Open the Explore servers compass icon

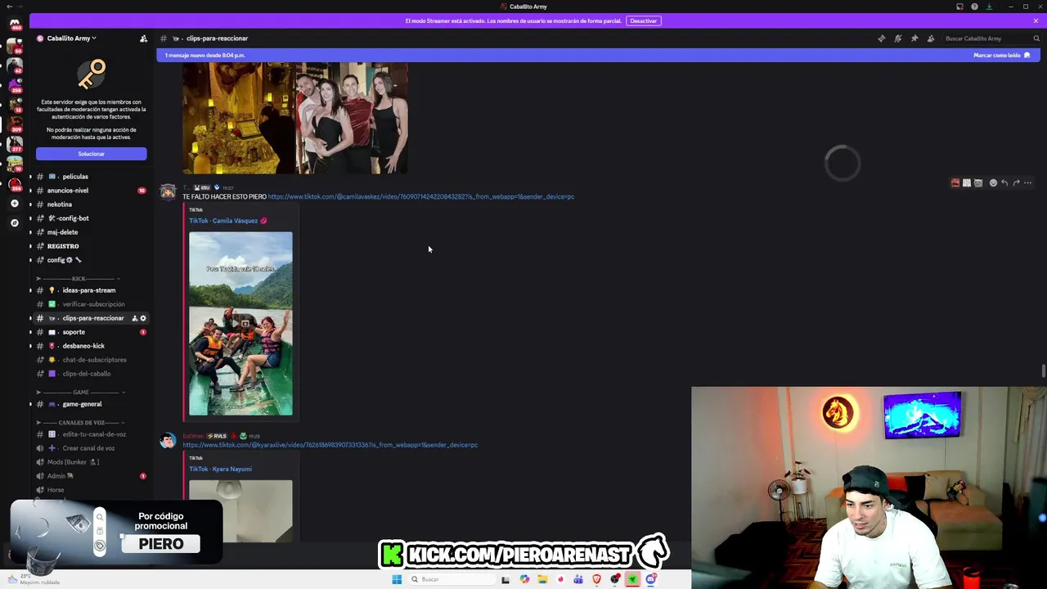[x=14, y=223]
